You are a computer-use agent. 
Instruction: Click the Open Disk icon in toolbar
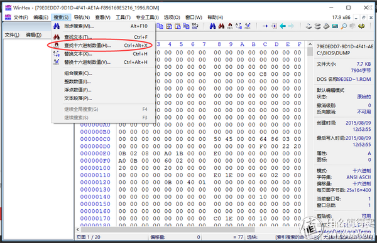pyautogui.click(x=309, y=26)
